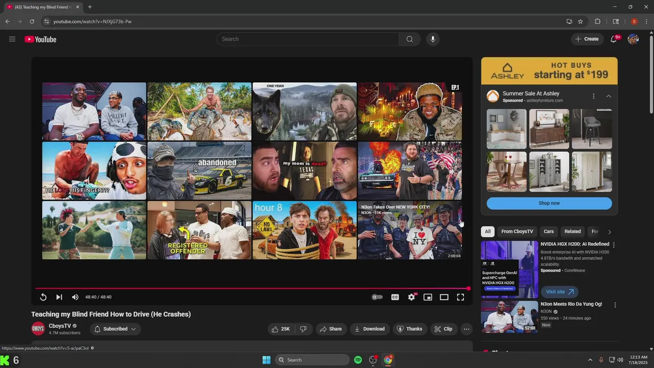
Task: Open the Ashley HOT BUYS banner
Action: [x=549, y=71]
